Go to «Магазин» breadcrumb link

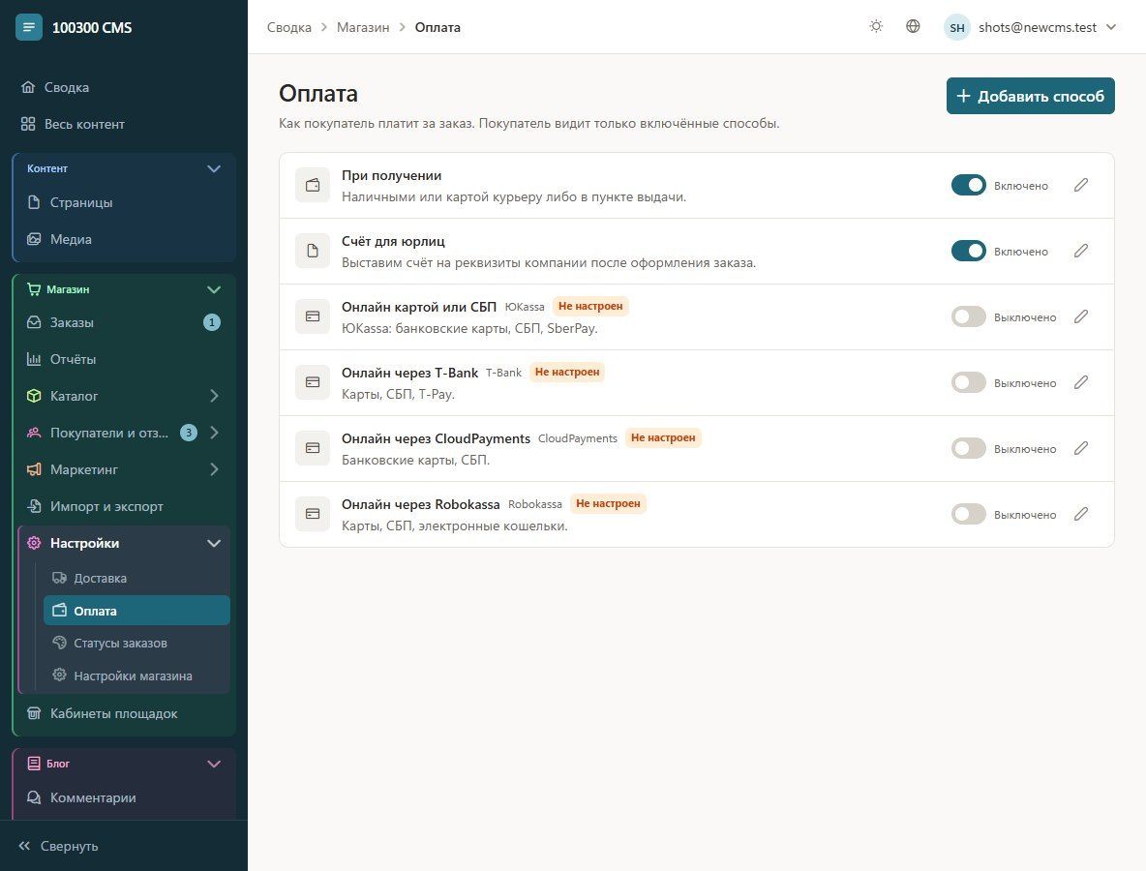[363, 27]
